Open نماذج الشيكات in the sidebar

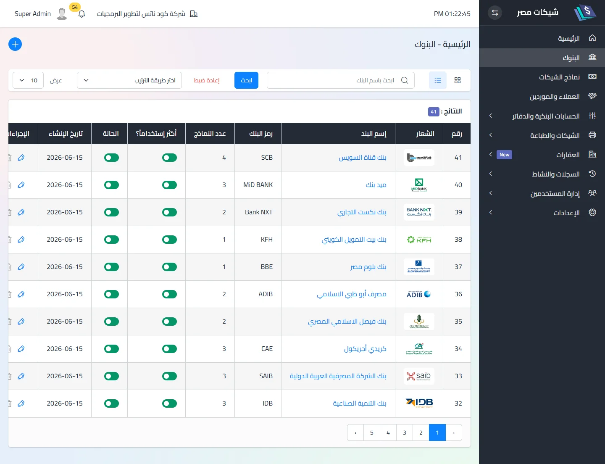point(542,77)
